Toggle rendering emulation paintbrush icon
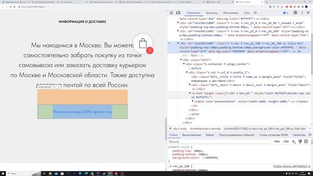The image size is (313, 176). point(300,141)
